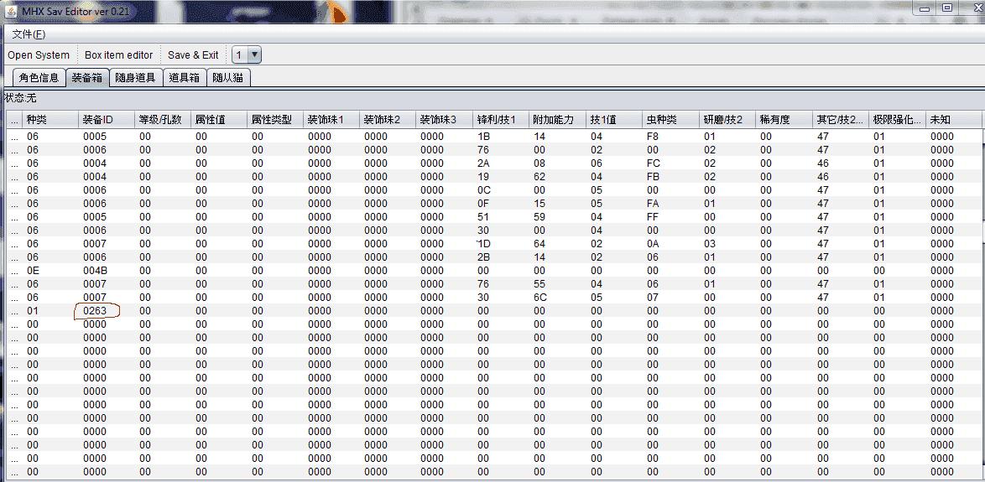Select the 虫种类 cell showing FB
The width and height of the screenshot is (985, 482).
coord(670,176)
